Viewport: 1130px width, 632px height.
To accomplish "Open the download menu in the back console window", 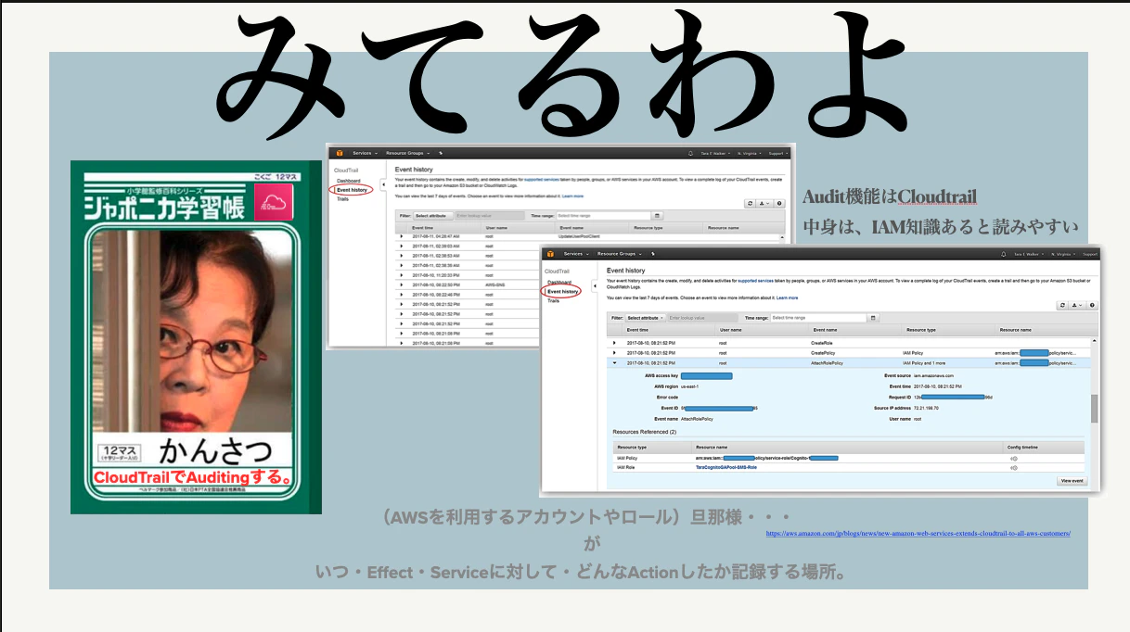I will (764, 203).
